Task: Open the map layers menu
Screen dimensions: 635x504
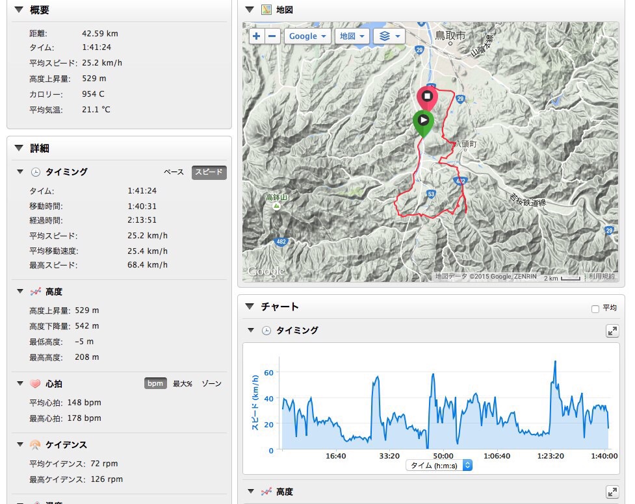Action: [x=389, y=36]
